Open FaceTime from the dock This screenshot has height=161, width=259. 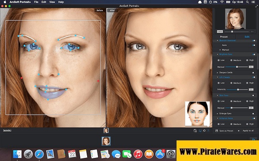coord(127,154)
